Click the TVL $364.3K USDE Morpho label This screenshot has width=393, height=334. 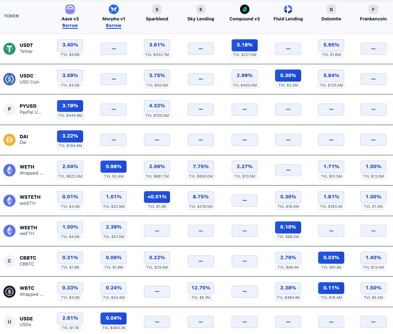pyautogui.click(x=113, y=328)
